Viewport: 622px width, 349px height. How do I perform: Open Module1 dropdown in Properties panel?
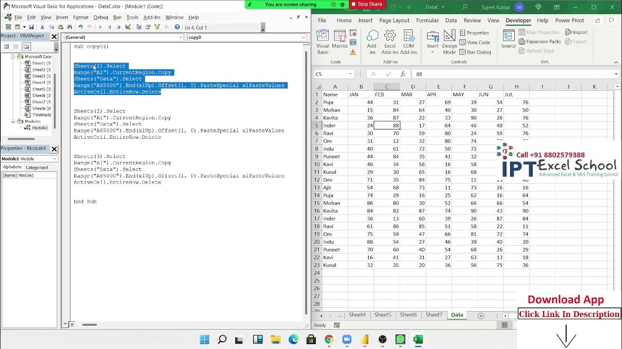click(54, 159)
